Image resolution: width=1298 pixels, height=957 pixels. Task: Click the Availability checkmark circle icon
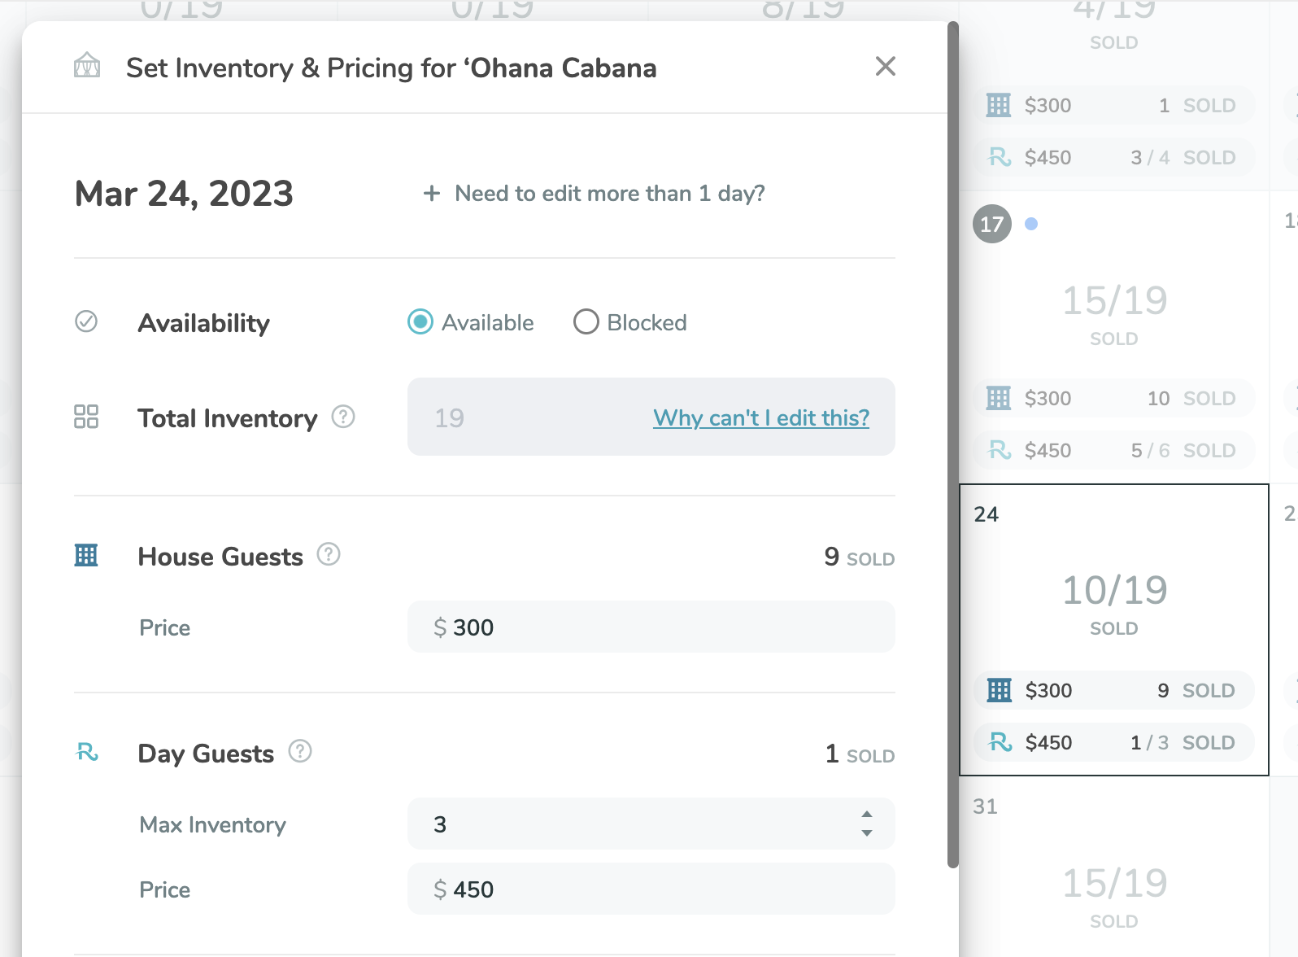86,321
